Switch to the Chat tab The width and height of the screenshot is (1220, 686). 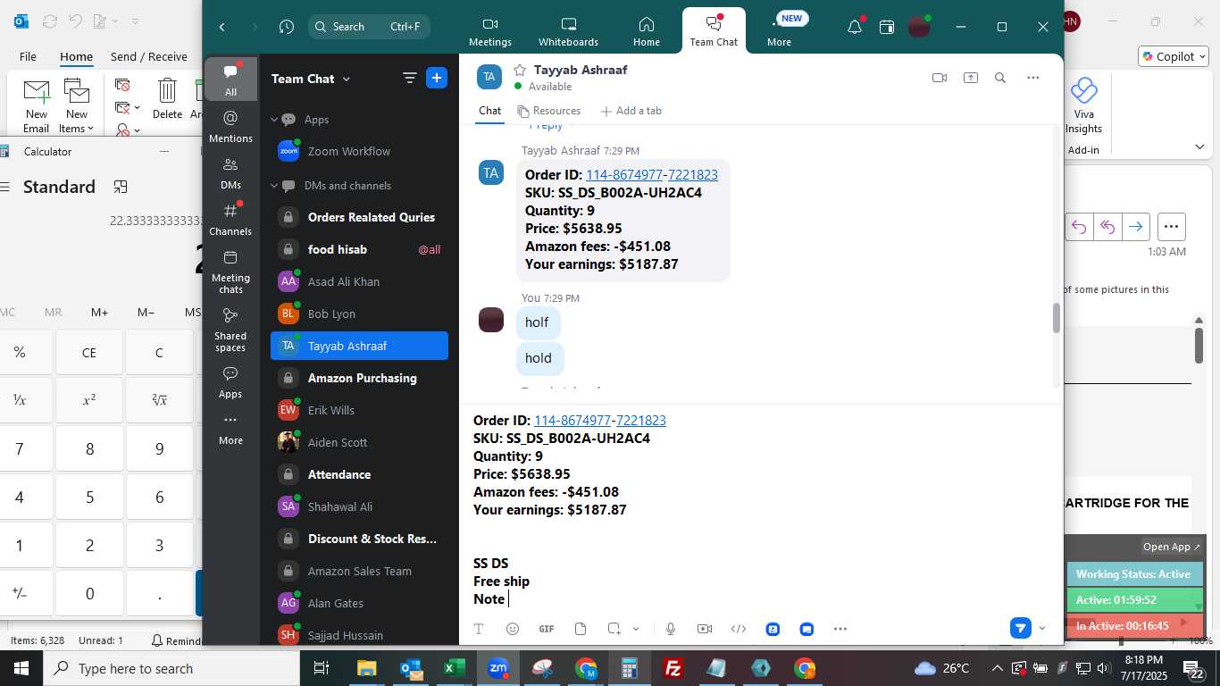coord(490,111)
